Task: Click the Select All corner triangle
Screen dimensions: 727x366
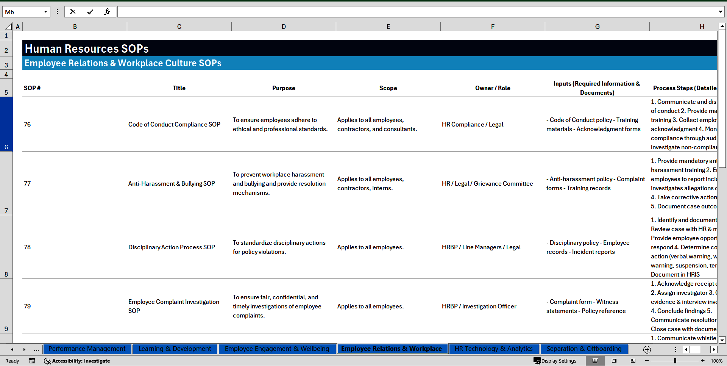Action: coord(8,27)
